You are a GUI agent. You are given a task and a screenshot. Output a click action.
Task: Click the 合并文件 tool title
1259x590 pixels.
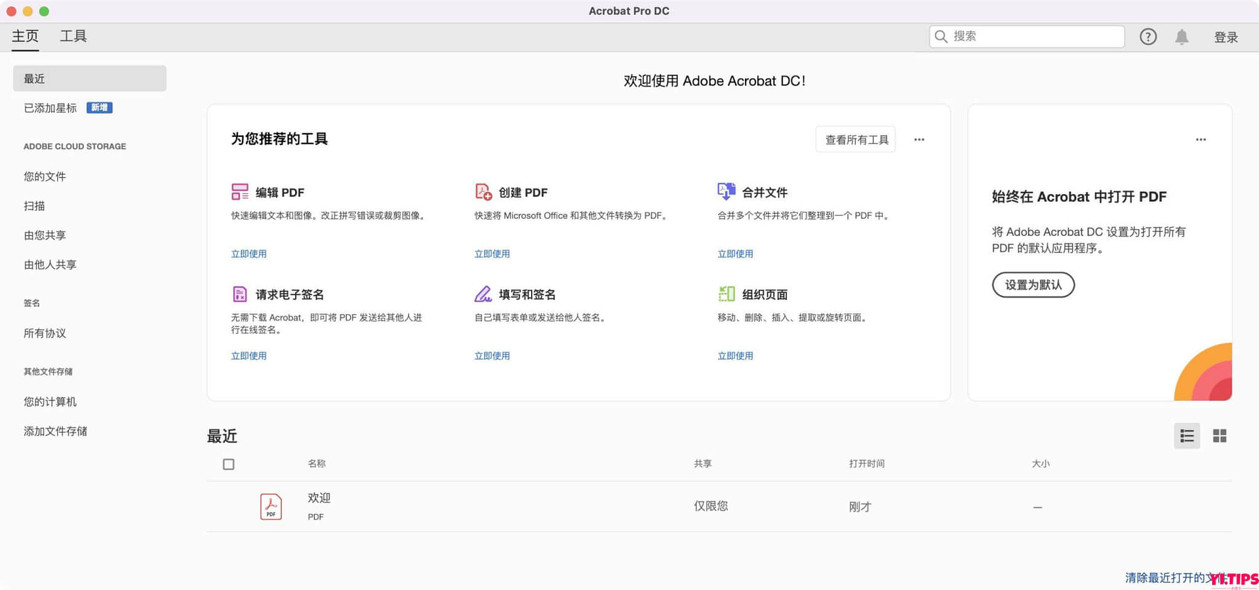[x=765, y=192]
